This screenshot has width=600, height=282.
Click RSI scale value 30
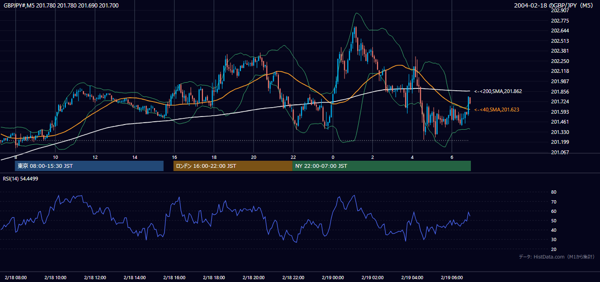pos(554,240)
